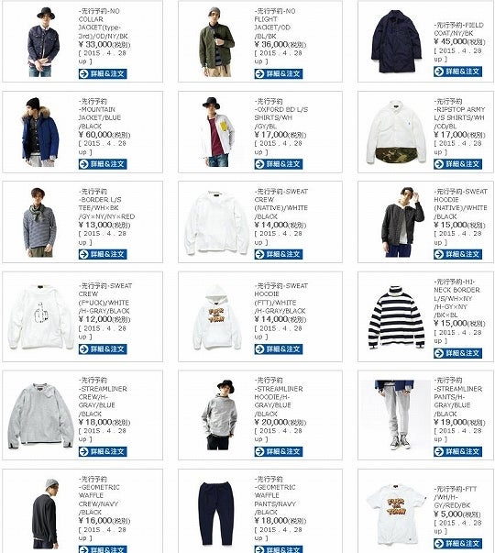
Task: Select the navy field coat product image
Action: click(396, 41)
